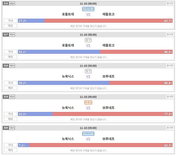177x156 pixels.
Task: Open the VS link for match 320
Action: [x=88, y=139]
